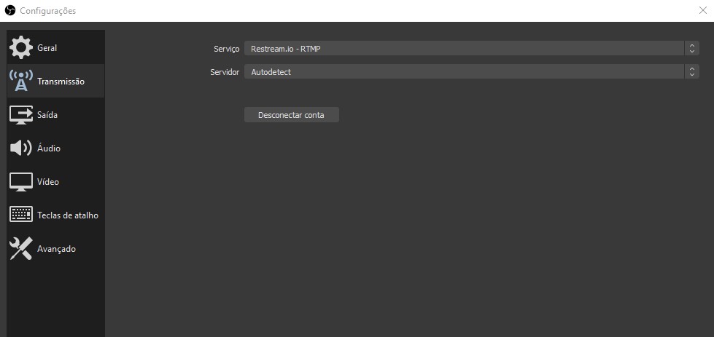Open Avançado settings label
This screenshot has width=714, height=337.
(56, 249)
